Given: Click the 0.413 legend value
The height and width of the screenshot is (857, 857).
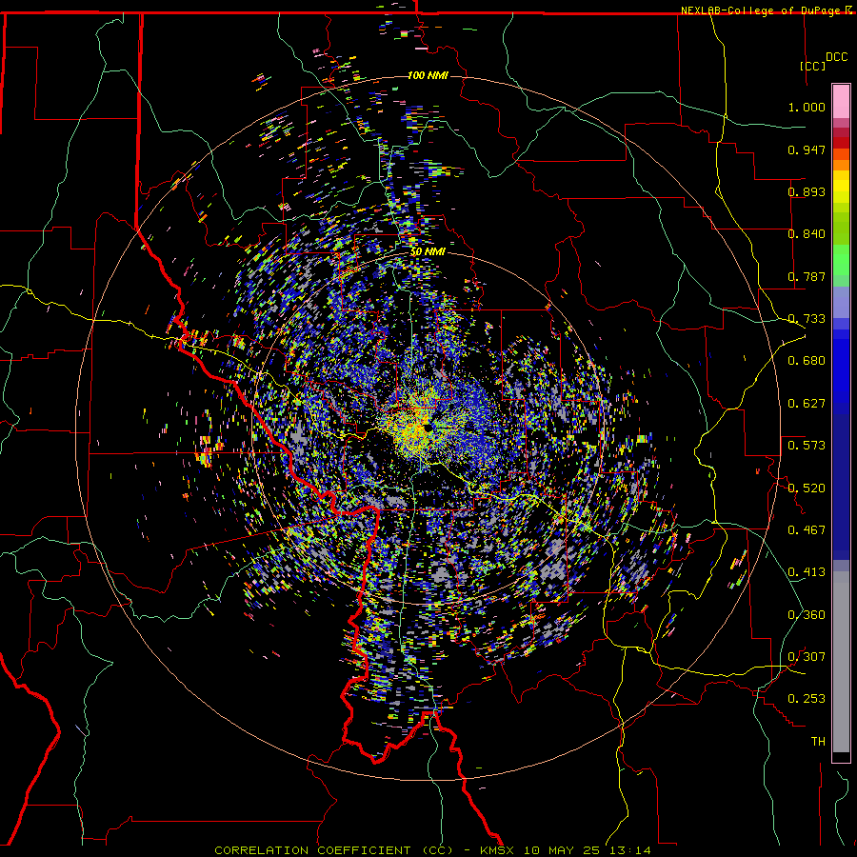Looking at the screenshot, I should tap(807, 572).
